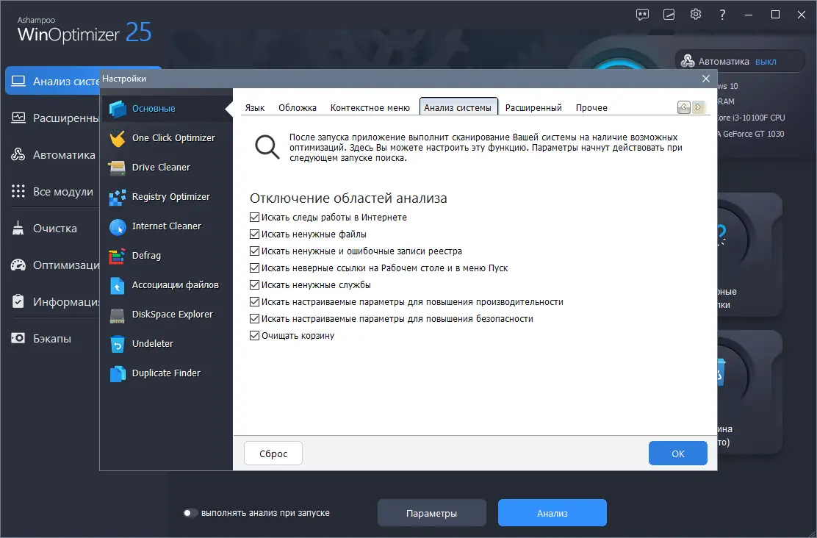Uncheck Искать ненужные и ошибочные записи реестра
The width and height of the screenshot is (817, 538).
click(x=254, y=251)
